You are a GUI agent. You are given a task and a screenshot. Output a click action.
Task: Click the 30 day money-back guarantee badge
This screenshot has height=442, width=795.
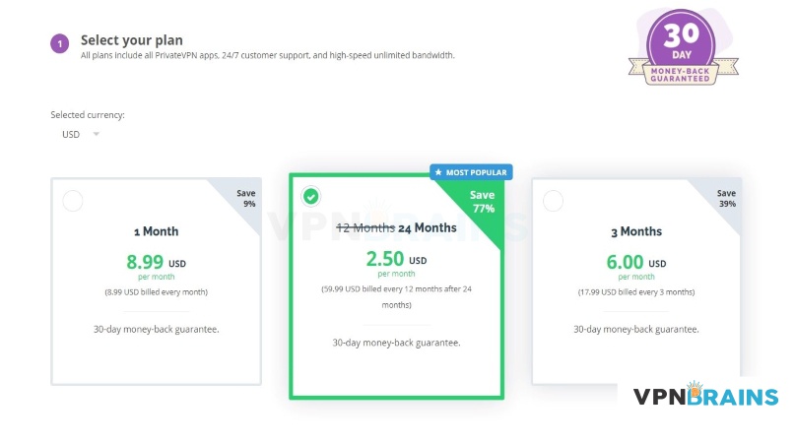click(x=683, y=47)
